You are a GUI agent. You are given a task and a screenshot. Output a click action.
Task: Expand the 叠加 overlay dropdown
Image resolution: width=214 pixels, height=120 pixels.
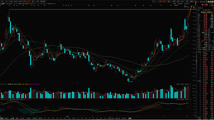tap(170, 1)
